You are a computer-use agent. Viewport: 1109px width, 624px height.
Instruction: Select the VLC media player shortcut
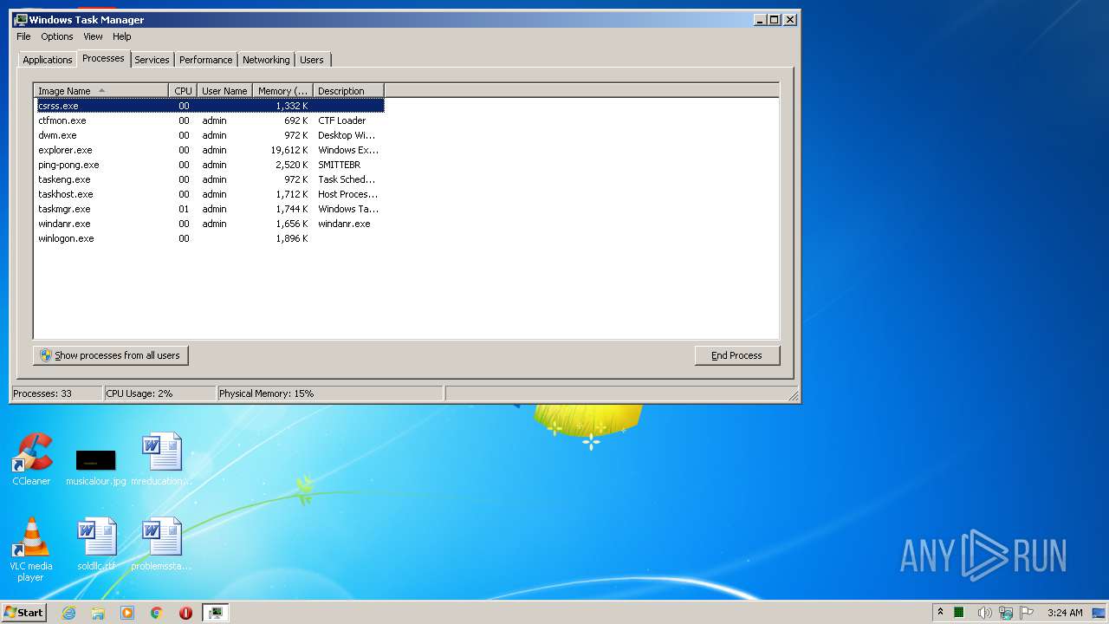point(31,549)
